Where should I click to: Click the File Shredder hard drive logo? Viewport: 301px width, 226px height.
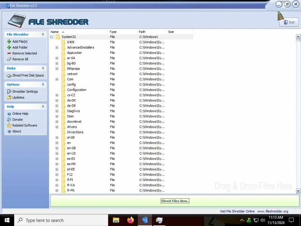[17, 21]
